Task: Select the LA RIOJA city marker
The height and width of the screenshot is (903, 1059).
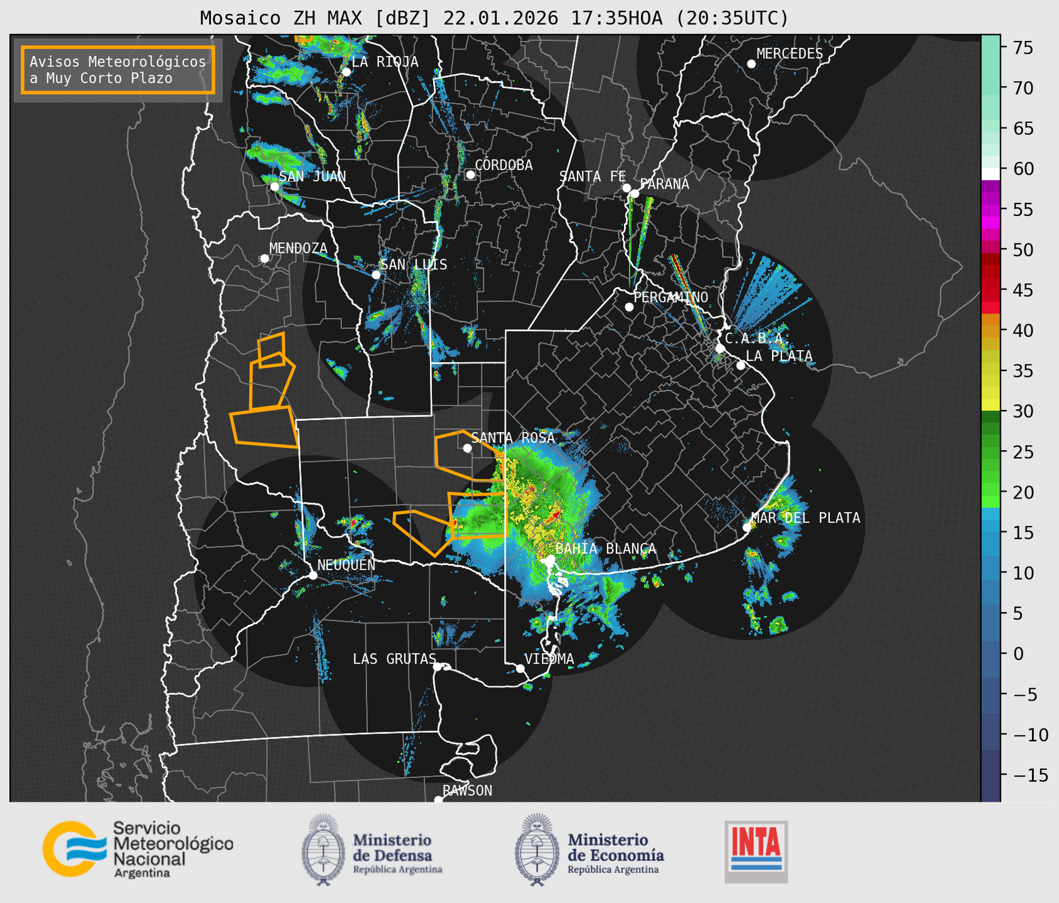Action: [346, 72]
